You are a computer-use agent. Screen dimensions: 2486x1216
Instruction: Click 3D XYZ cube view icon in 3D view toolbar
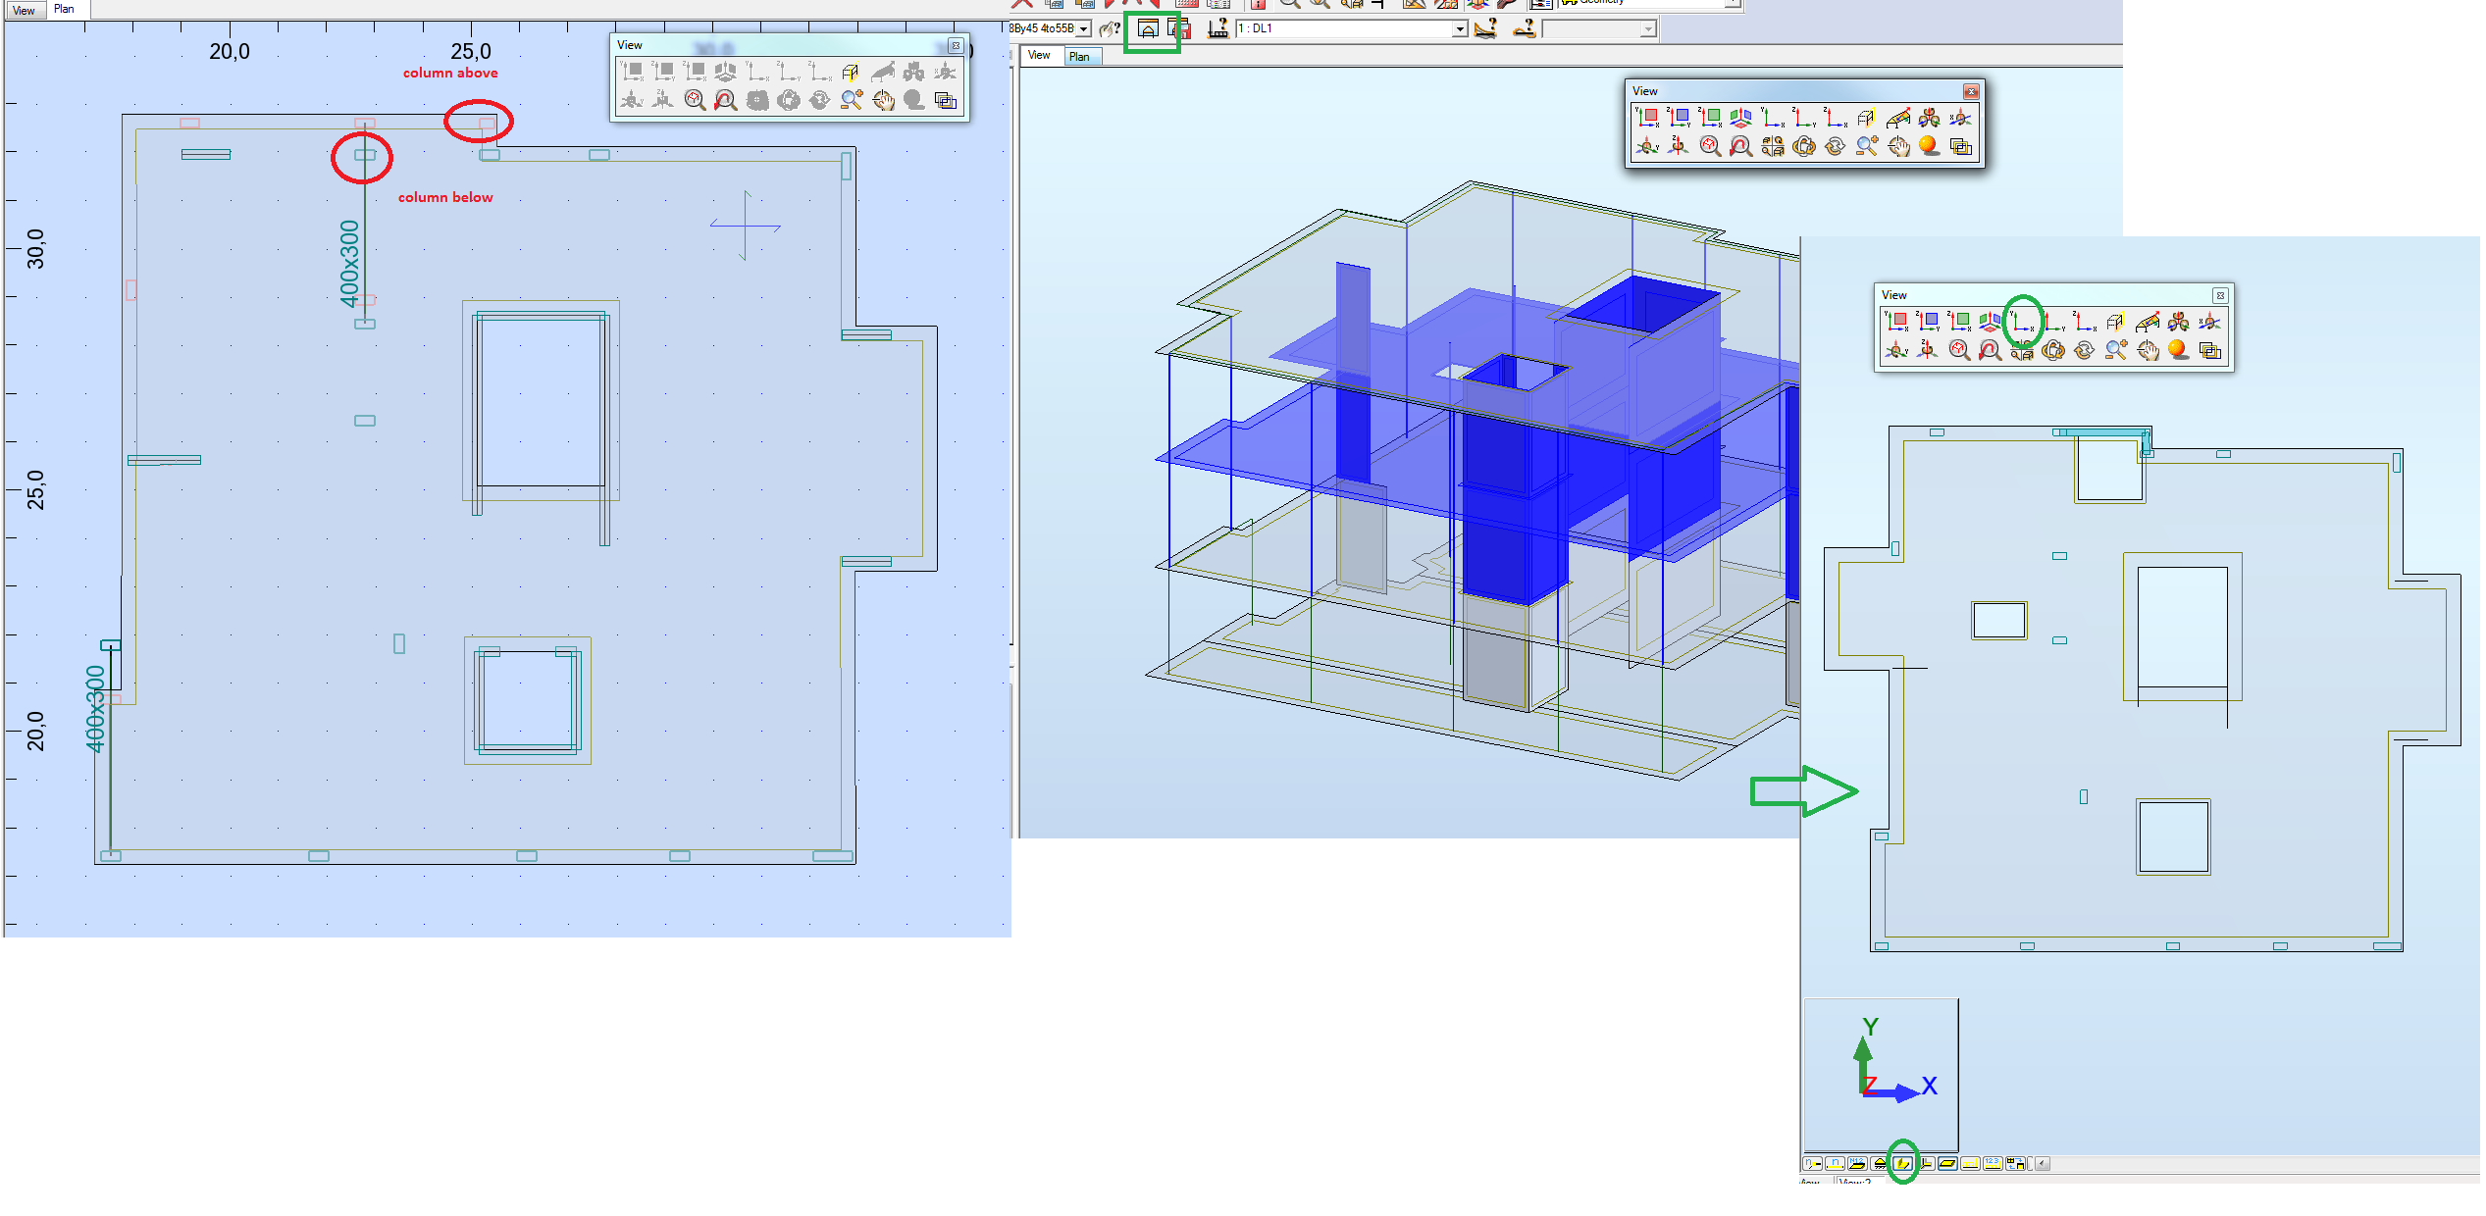pyautogui.click(x=1740, y=118)
